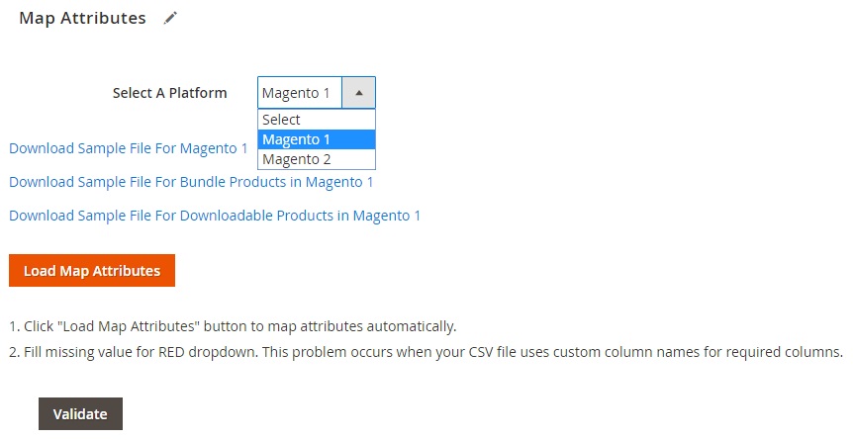
Task: Pick the highlighted Magento 1 option
Action: 317,139
